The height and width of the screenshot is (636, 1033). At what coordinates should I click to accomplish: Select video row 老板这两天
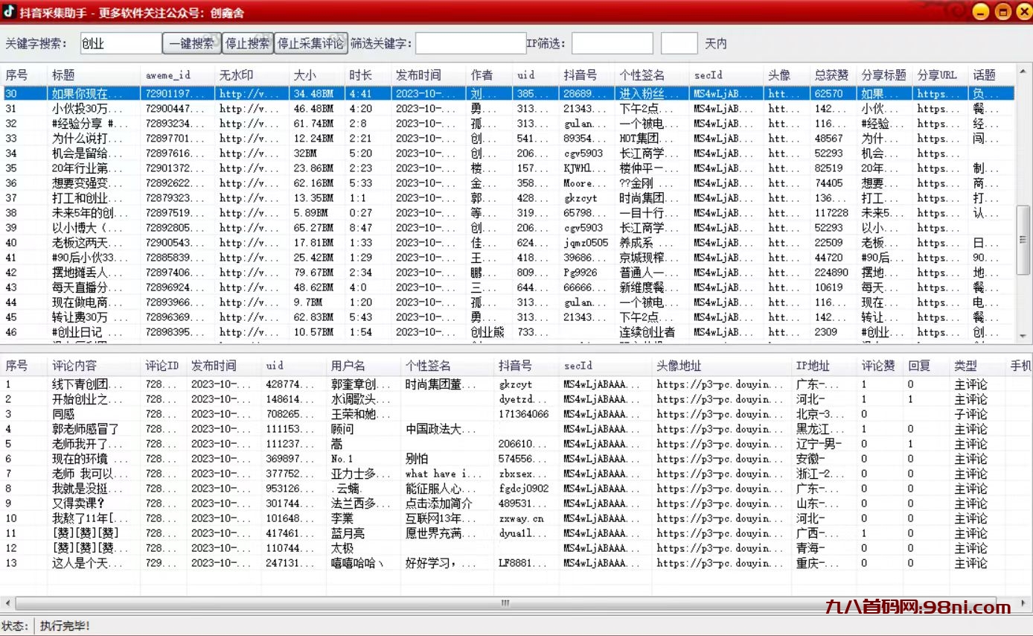tap(508, 243)
